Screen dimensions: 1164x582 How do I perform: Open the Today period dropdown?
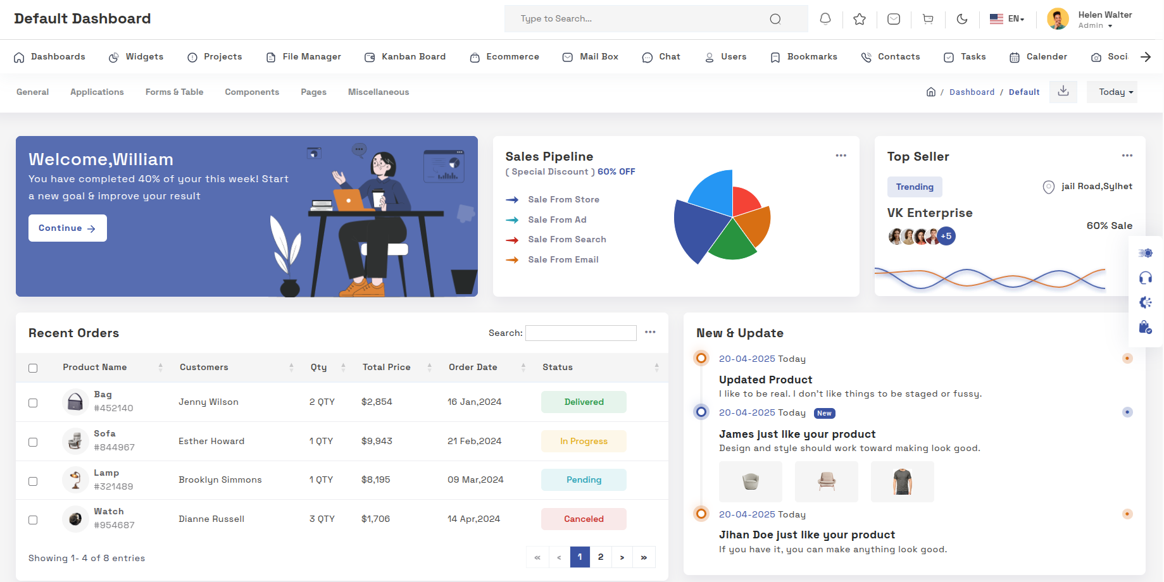[x=1112, y=92]
